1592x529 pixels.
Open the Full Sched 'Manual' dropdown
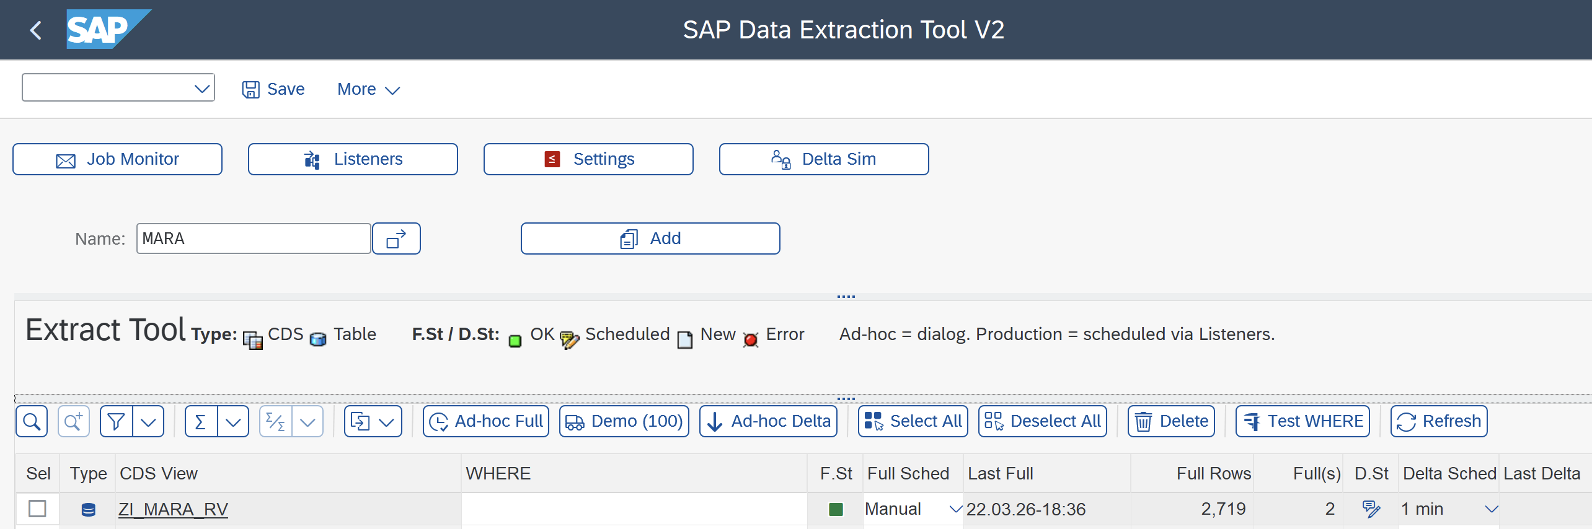tap(955, 509)
